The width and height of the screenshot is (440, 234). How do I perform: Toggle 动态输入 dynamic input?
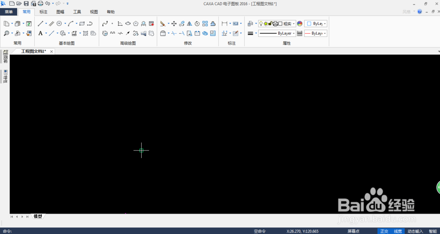pos(415,231)
